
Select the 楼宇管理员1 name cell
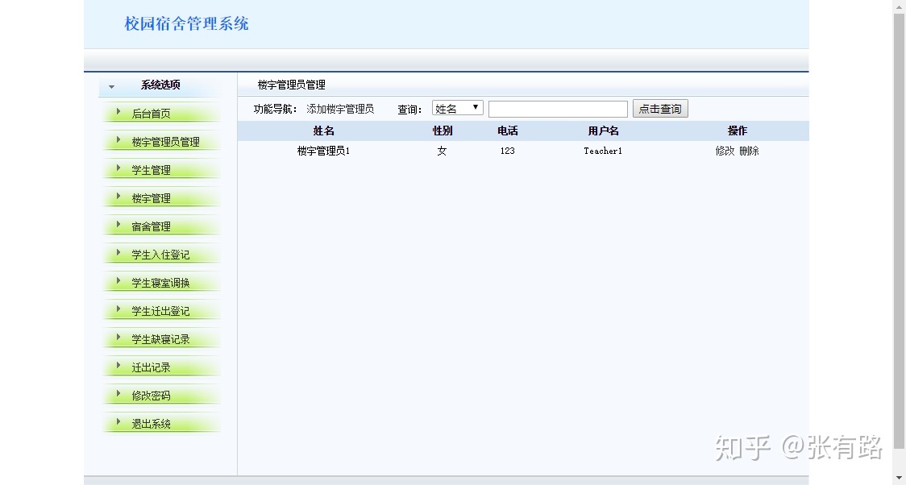(x=323, y=151)
